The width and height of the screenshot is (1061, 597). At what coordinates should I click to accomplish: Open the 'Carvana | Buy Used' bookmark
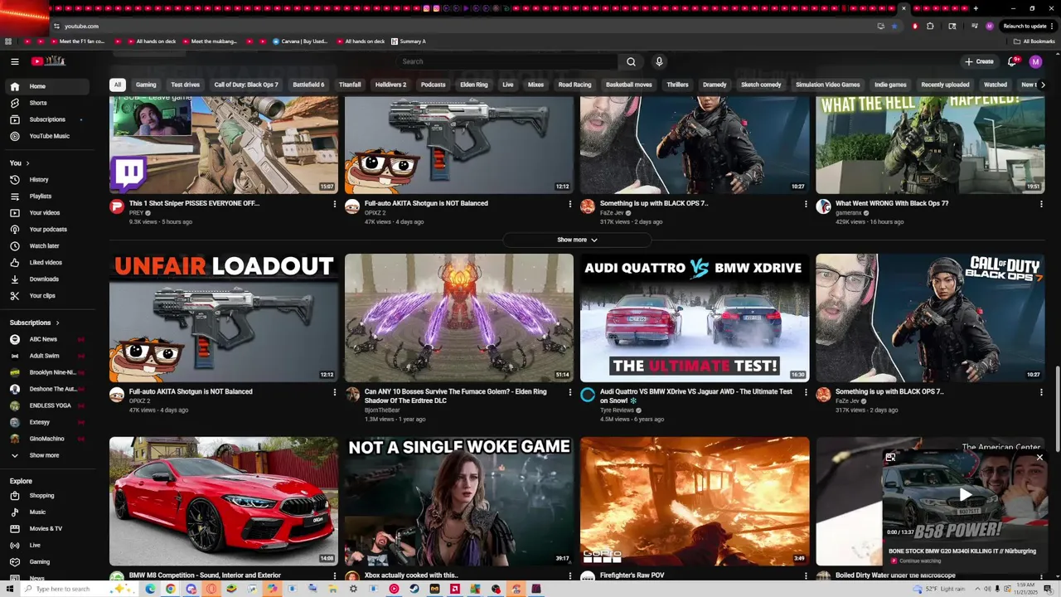click(x=300, y=41)
